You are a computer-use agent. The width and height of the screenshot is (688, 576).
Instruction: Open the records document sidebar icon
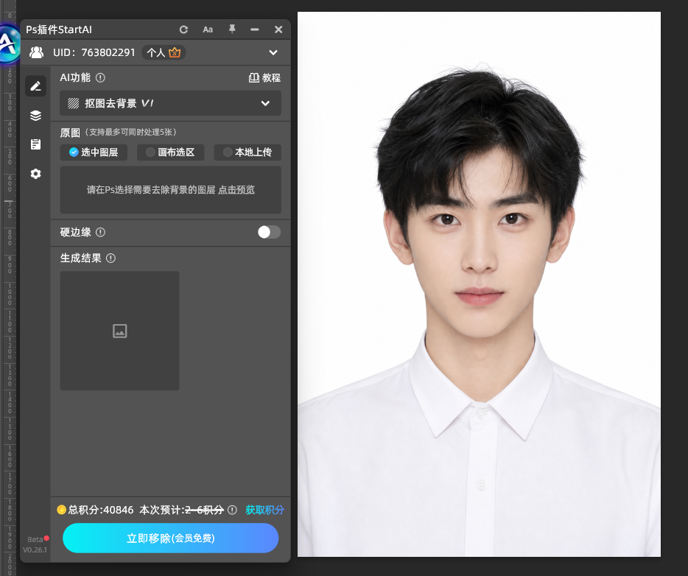tap(35, 144)
